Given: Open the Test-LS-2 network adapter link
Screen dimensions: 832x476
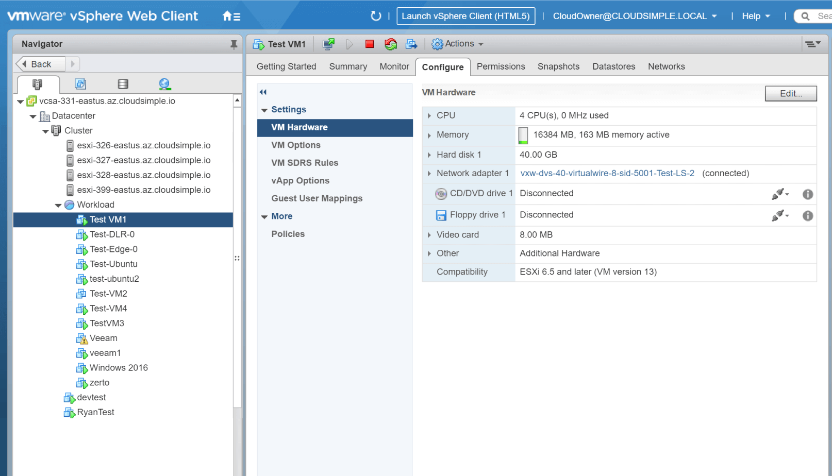Looking at the screenshot, I should pos(607,174).
